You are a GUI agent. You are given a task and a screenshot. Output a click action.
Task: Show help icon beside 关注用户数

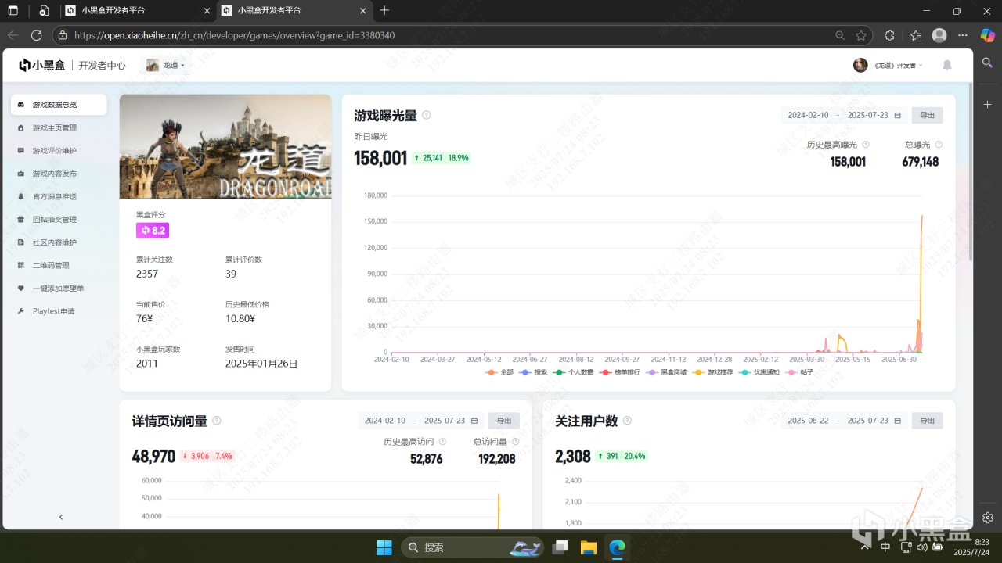point(627,421)
